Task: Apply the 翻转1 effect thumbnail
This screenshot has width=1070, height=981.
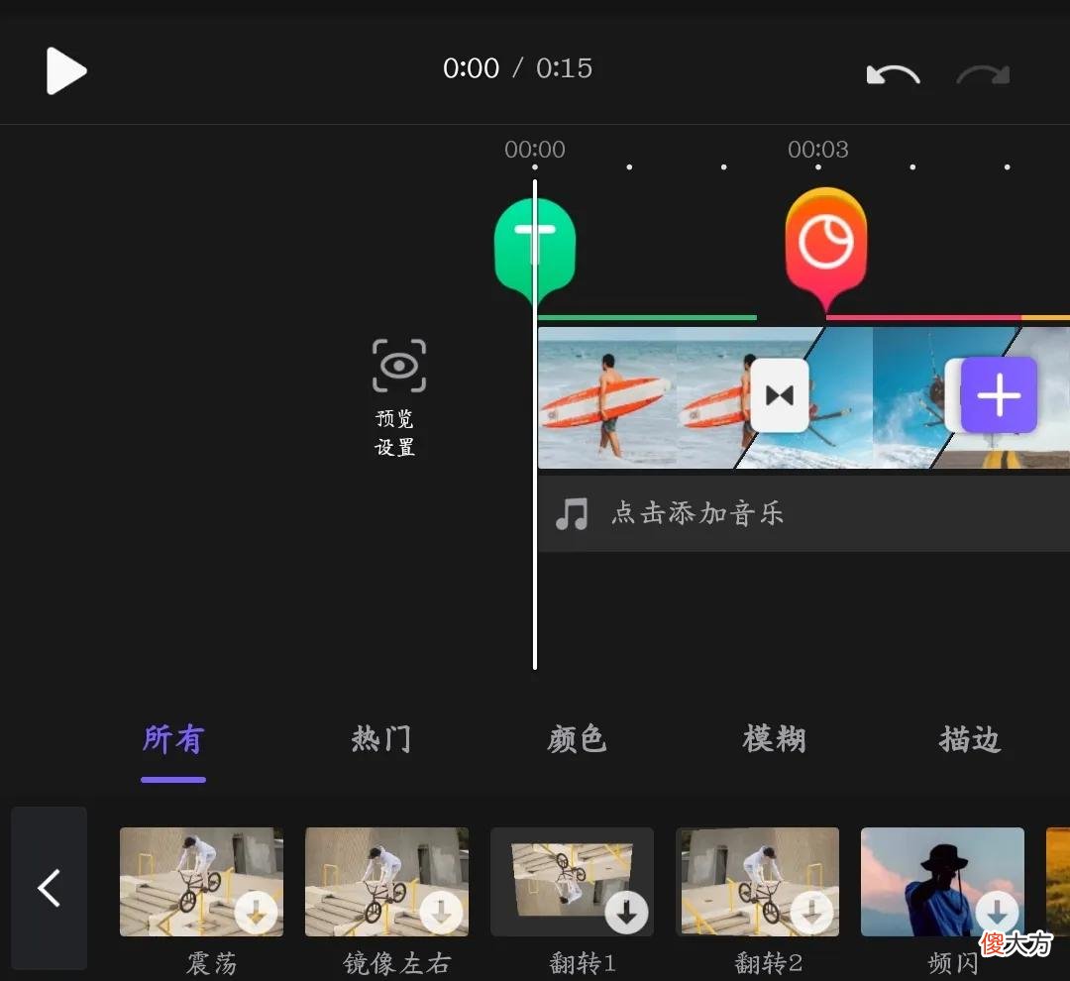Action: 572,881
